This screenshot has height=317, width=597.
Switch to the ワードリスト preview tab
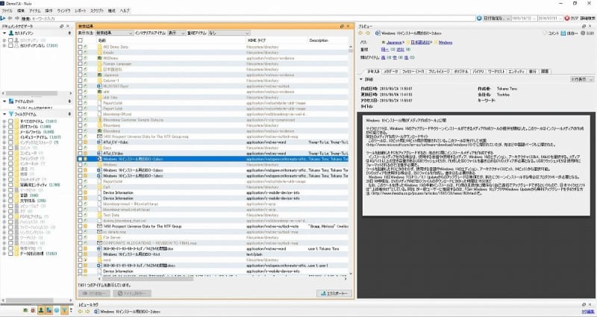496,72
